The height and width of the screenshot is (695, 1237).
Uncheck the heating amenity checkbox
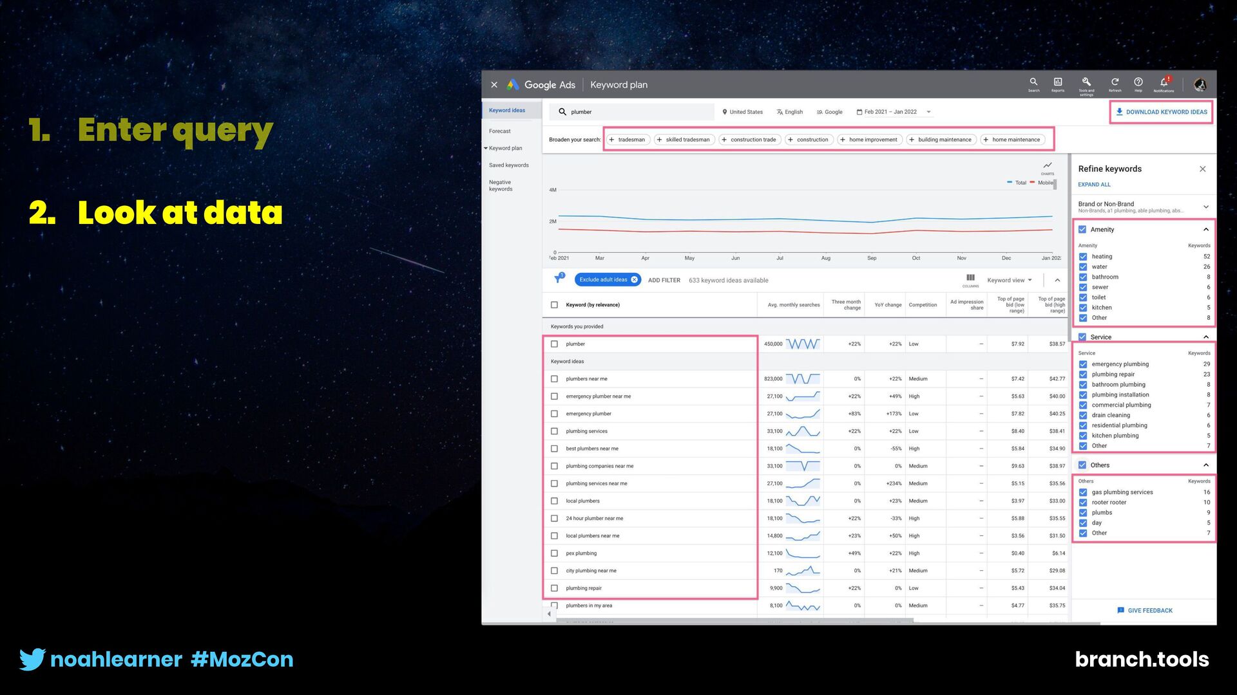click(1083, 257)
